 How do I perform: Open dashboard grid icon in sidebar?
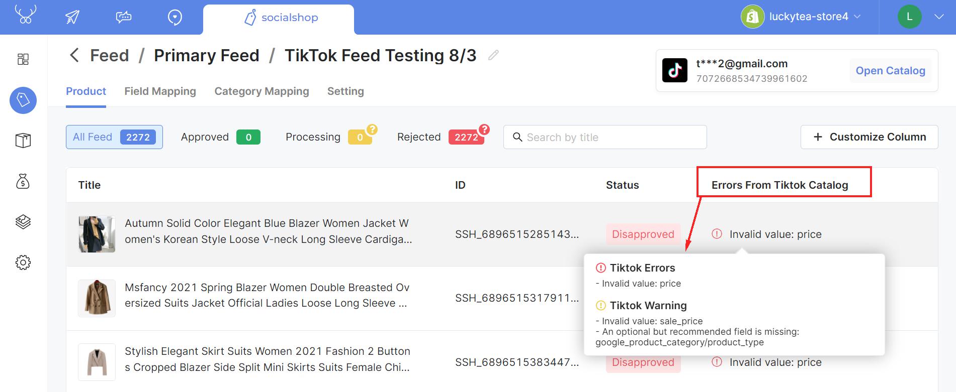(x=23, y=59)
